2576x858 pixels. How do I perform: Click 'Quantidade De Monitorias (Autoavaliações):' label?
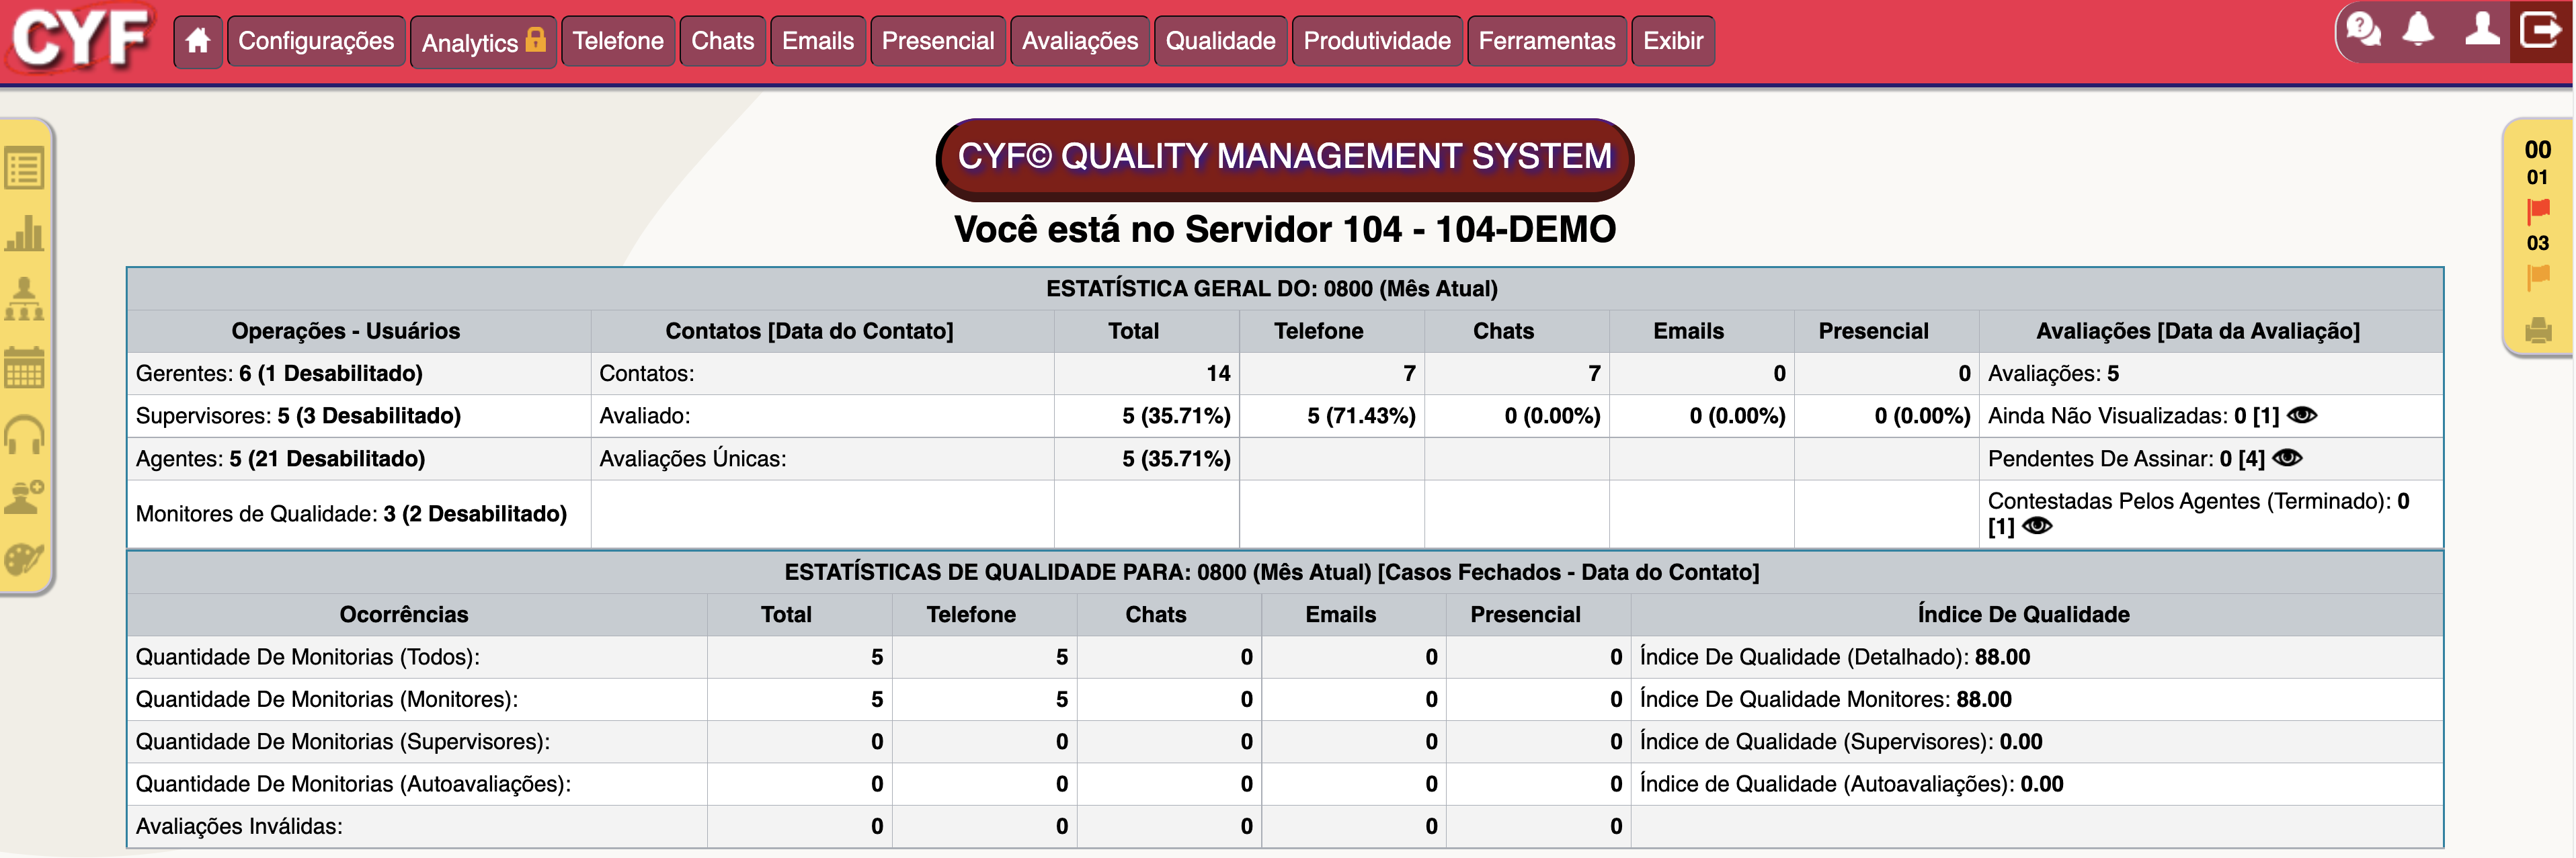pyautogui.click(x=353, y=784)
